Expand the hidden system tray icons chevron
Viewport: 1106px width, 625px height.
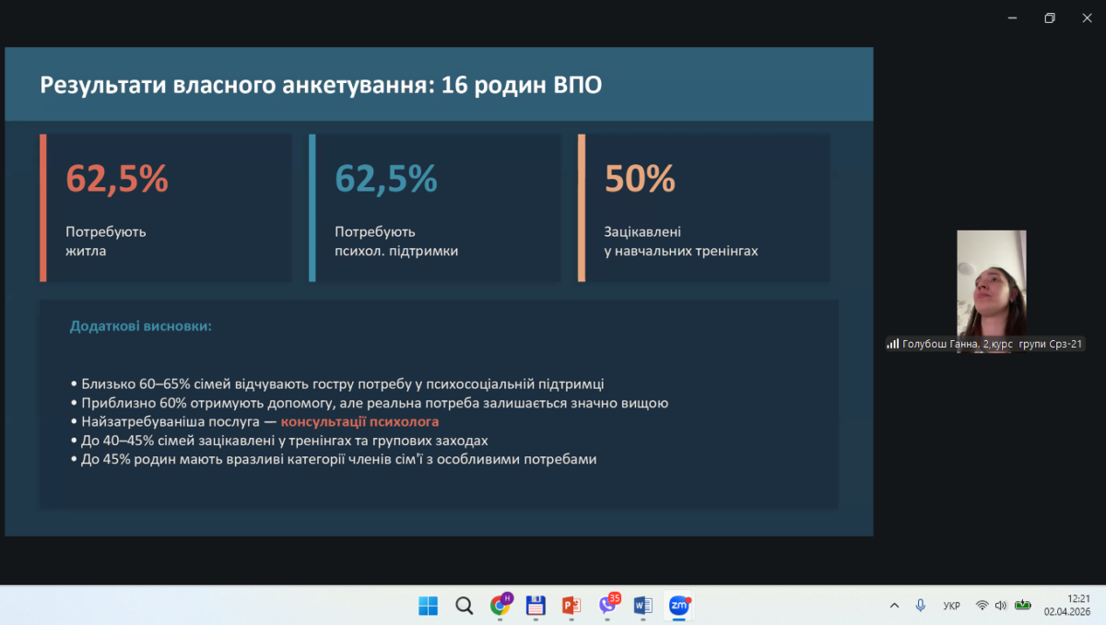pos(894,606)
